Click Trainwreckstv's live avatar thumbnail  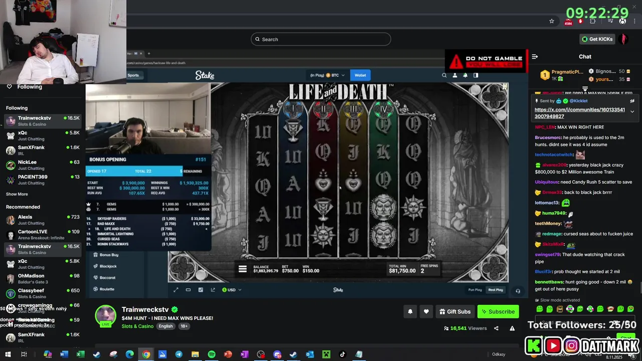point(106,316)
